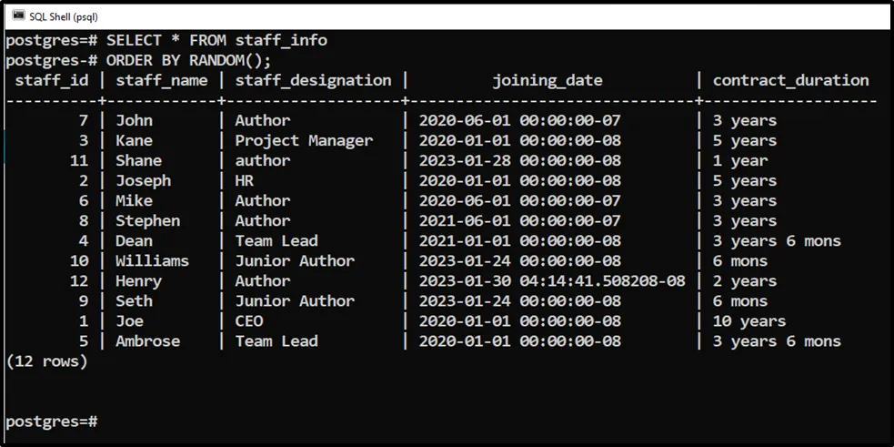Screen dimensions: 894x447
Task: Click the 'HR' designation in Joseph's row
Action: pyautogui.click(x=245, y=180)
